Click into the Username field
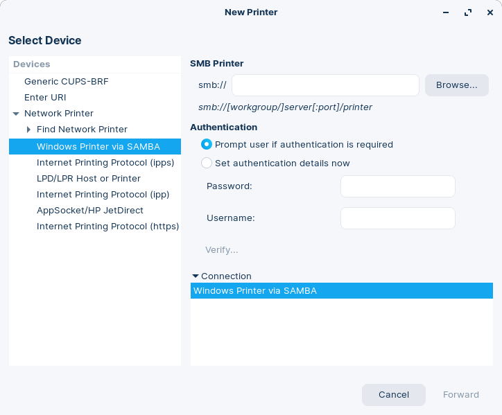The height and width of the screenshot is (415, 502). (397, 218)
